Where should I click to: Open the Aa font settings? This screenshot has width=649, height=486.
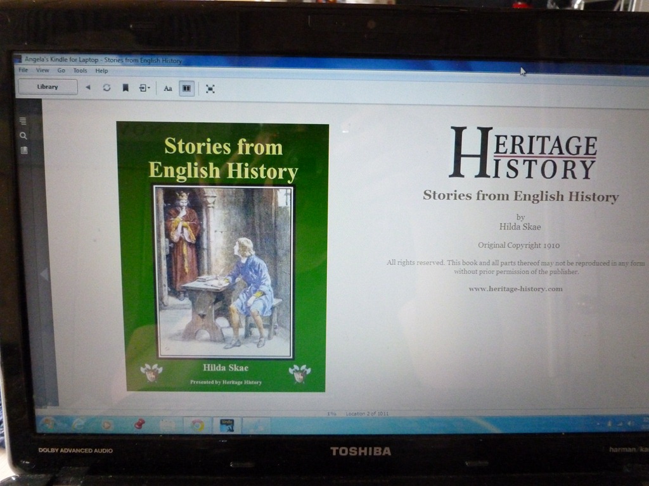(x=168, y=89)
